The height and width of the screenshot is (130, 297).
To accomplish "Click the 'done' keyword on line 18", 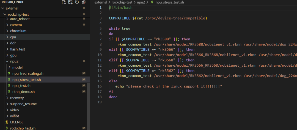I will tap(113, 97).
